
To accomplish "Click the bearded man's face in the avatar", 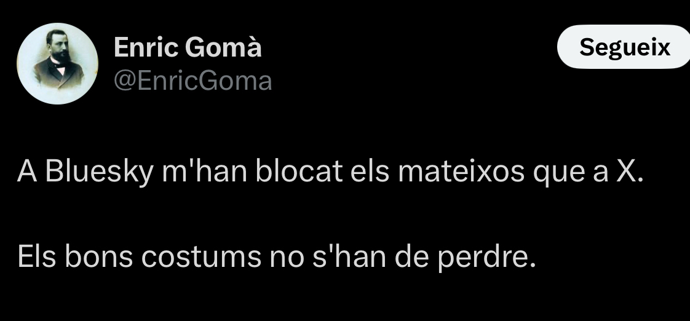I will pos(58,47).
